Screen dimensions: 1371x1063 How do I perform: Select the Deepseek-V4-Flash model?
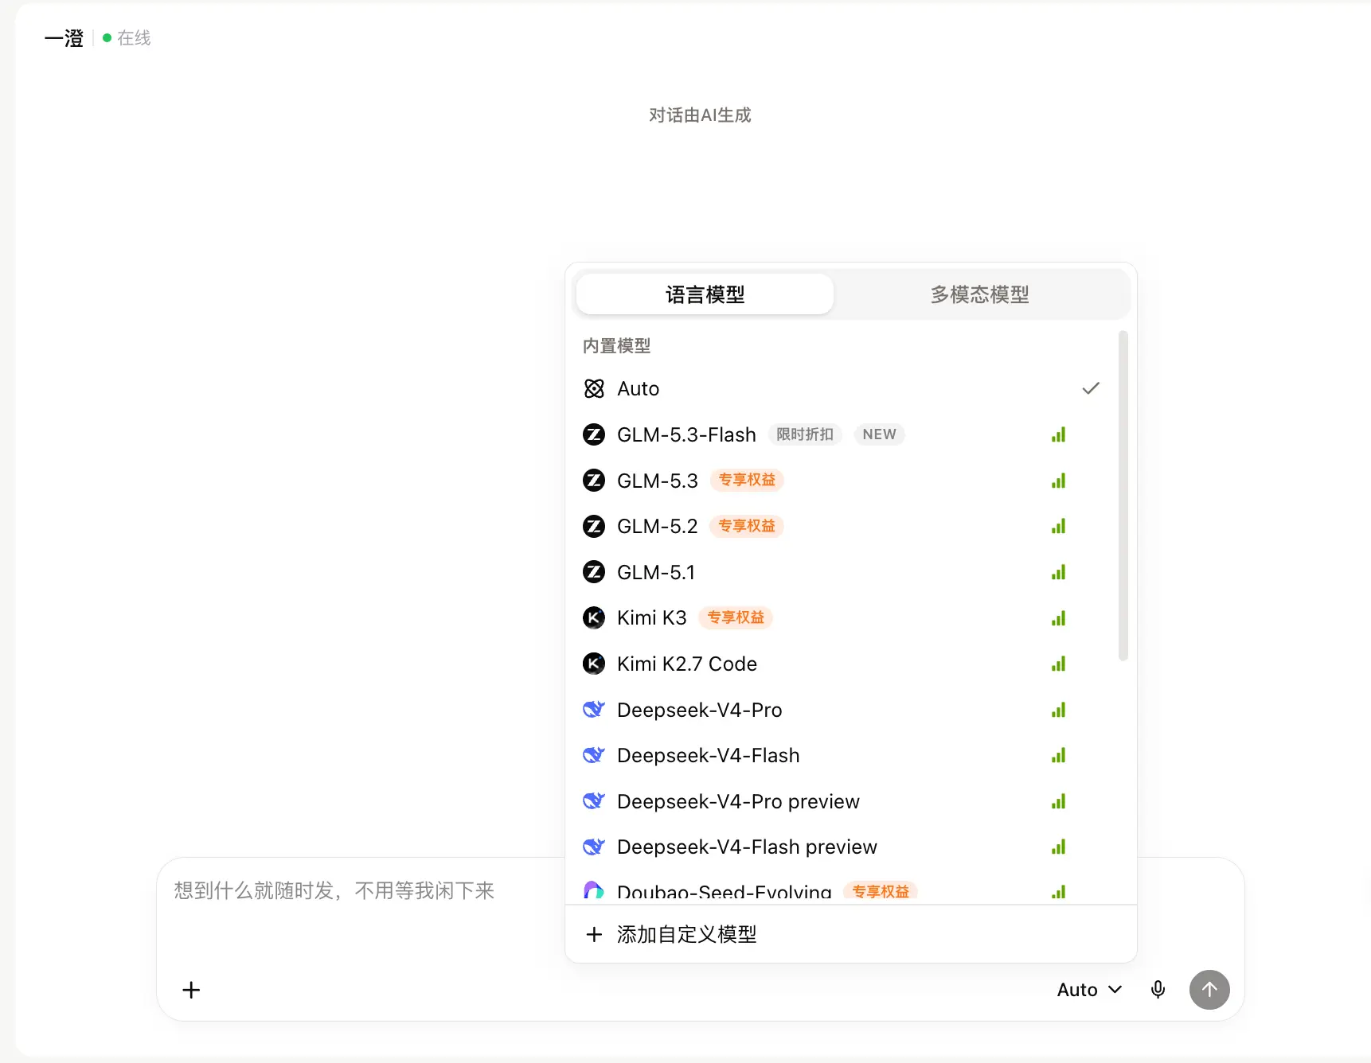(843, 755)
